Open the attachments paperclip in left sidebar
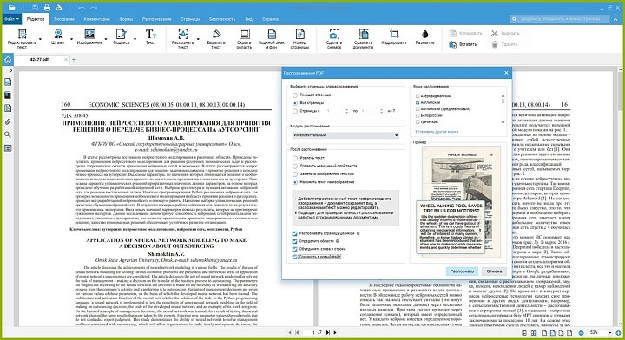The image size is (625, 340). tap(8, 121)
